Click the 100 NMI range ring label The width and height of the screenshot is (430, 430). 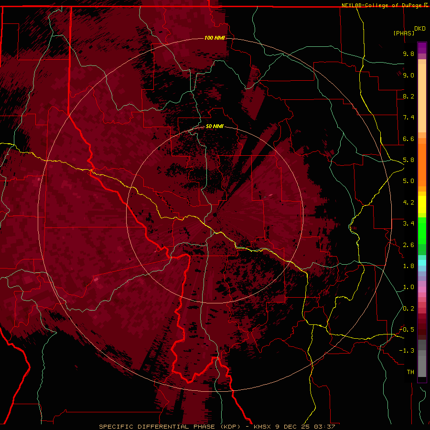[215, 38]
